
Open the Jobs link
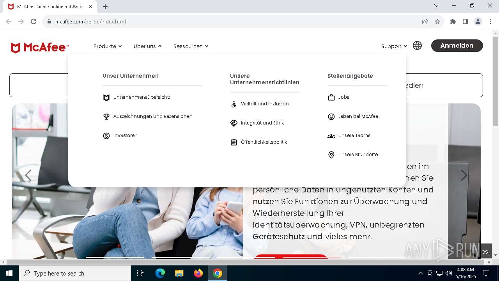click(x=344, y=97)
